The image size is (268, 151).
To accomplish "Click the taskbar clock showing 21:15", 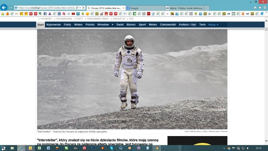I will tap(259, 148).
